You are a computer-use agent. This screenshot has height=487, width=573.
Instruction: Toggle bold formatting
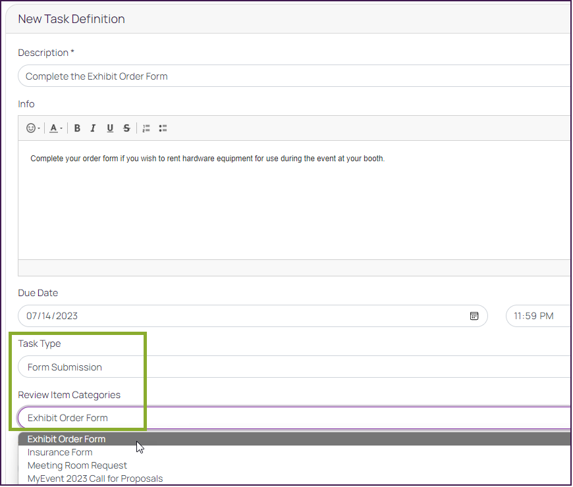click(77, 128)
